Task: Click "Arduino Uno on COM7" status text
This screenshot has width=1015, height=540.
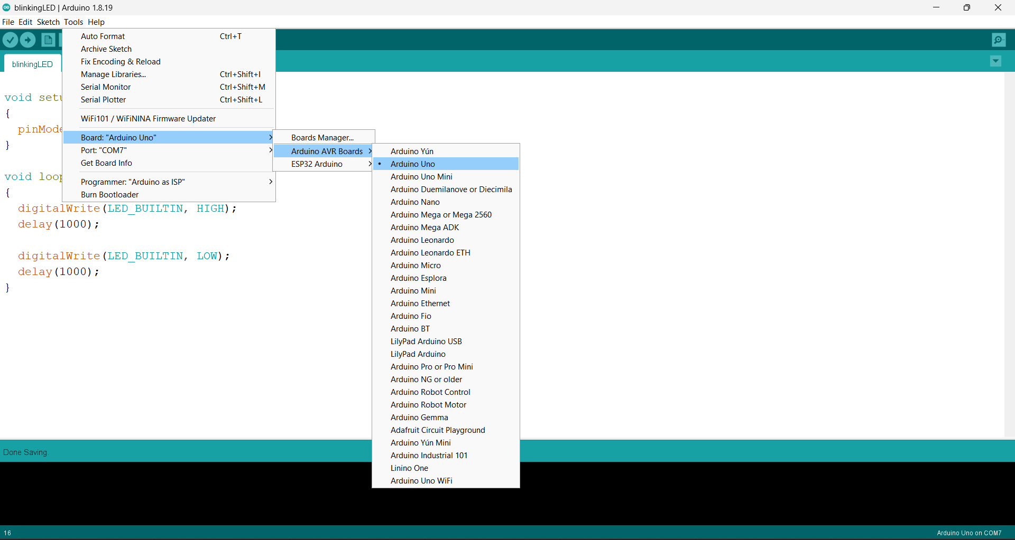Action: pos(969,533)
